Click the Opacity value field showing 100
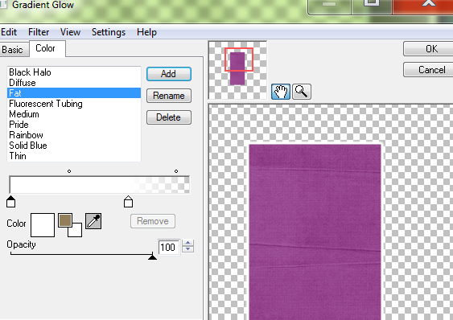The image size is (453, 320). coord(168,247)
